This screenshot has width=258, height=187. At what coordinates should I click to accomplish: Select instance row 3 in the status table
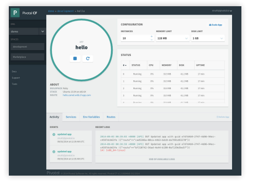(173, 95)
